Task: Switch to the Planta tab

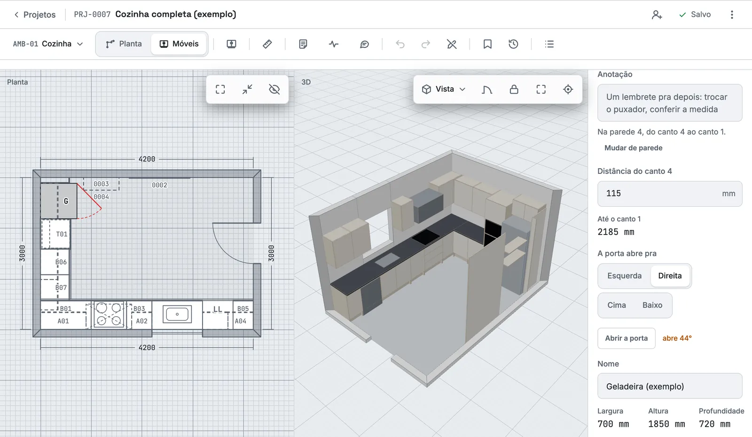Action: 124,44
